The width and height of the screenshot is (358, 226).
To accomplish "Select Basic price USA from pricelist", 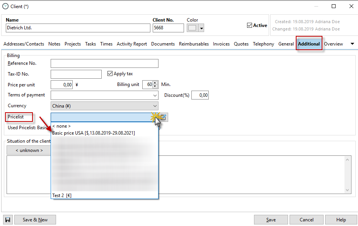I will [x=94, y=133].
